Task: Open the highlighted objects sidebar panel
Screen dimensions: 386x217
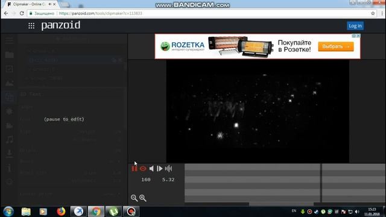Action: click(x=10, y=97)
